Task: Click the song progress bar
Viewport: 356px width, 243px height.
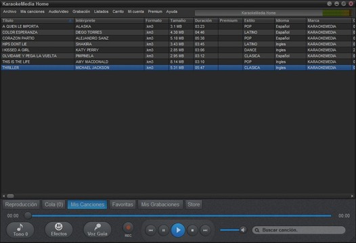Action: (181, 216)
